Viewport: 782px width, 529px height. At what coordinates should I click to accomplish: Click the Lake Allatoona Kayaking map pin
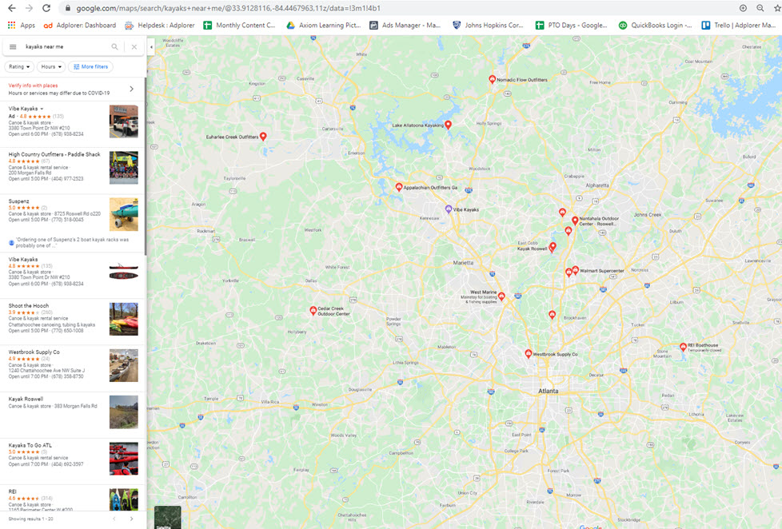[x=448, y=125]
